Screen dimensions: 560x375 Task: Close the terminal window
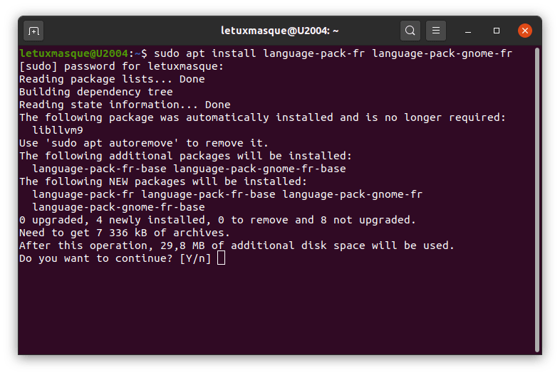[x=525, y=31]
